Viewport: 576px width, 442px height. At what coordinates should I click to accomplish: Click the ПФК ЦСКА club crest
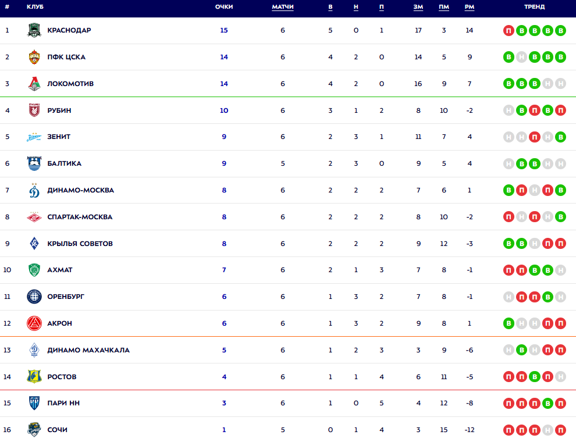[34, 57]
